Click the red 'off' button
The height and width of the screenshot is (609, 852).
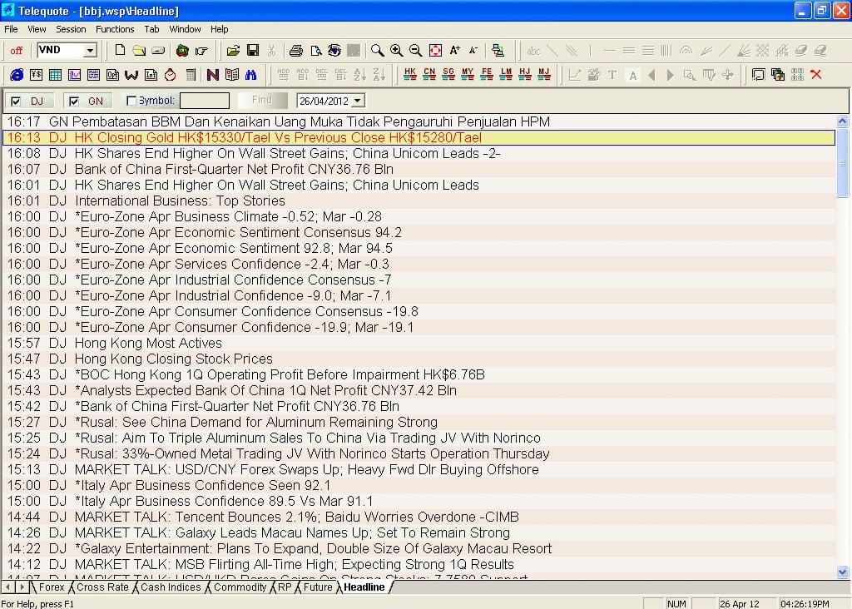17,51
